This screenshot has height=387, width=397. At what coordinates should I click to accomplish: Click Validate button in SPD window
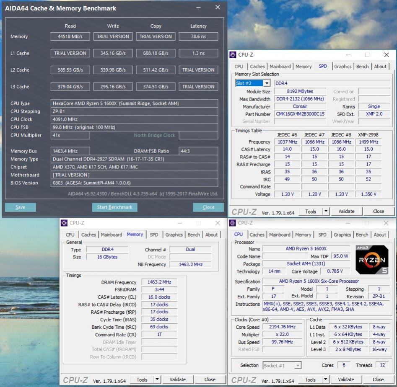click(346, 211)
